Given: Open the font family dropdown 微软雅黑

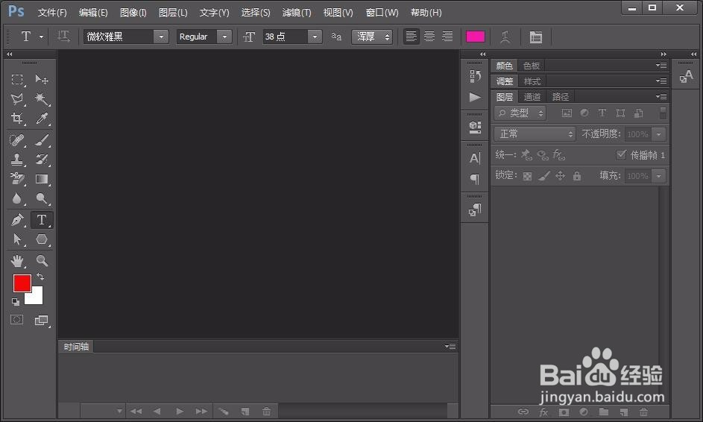Looking at the screenshot, I should [x=160, y=37].
